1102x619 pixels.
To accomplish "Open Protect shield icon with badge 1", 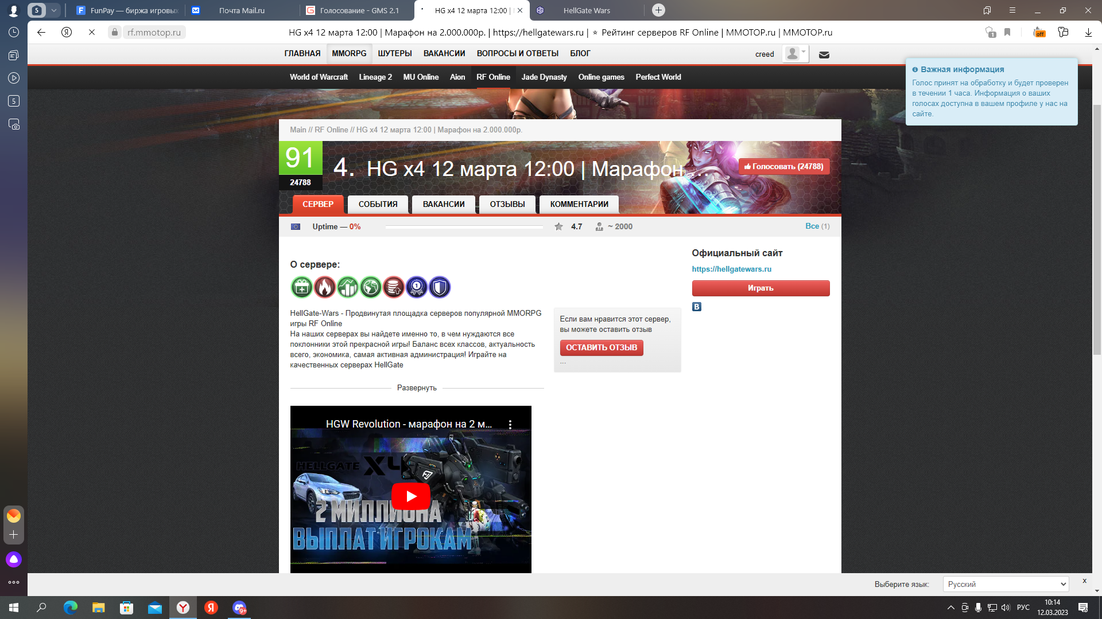I will [x=990, y=33].
